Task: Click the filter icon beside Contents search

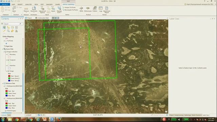Action: pos(2,24)
